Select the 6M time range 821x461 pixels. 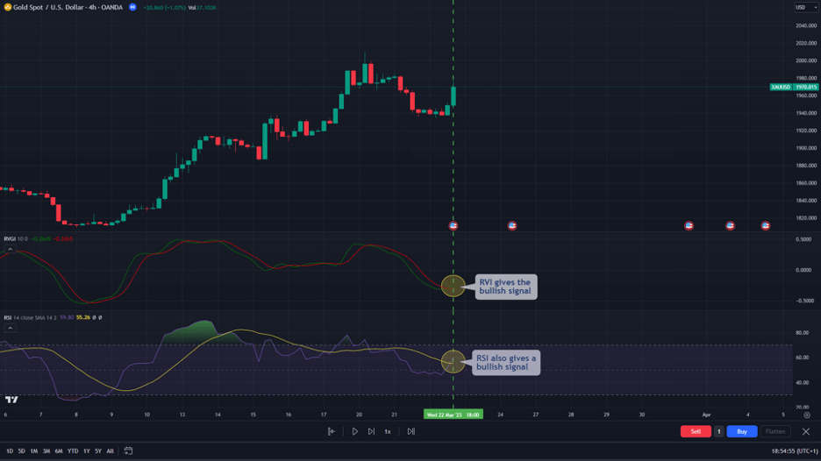59,451
